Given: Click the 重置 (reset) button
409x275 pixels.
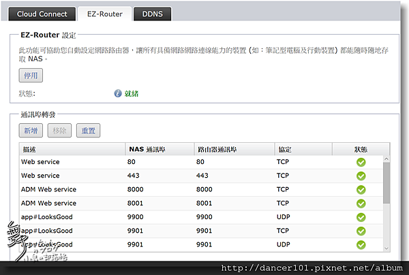Looking at the screenshot, I should click(88, 130).
